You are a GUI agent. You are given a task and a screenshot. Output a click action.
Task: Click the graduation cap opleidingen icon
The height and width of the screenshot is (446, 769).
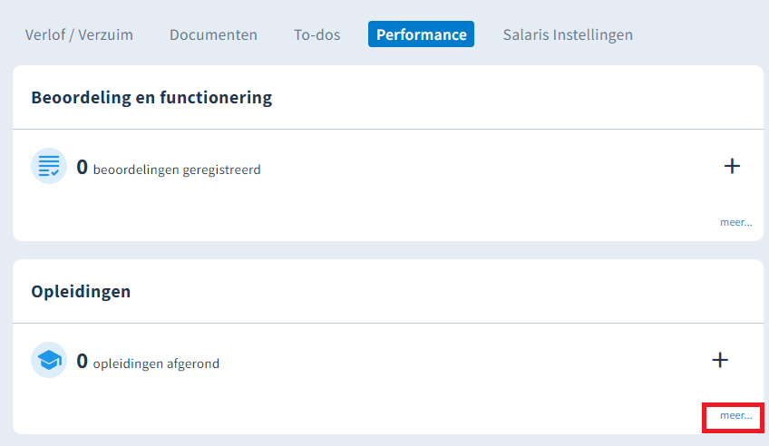point(49,360)
